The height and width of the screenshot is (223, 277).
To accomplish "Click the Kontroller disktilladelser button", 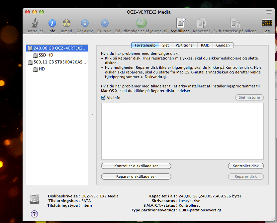I will 136,166.
